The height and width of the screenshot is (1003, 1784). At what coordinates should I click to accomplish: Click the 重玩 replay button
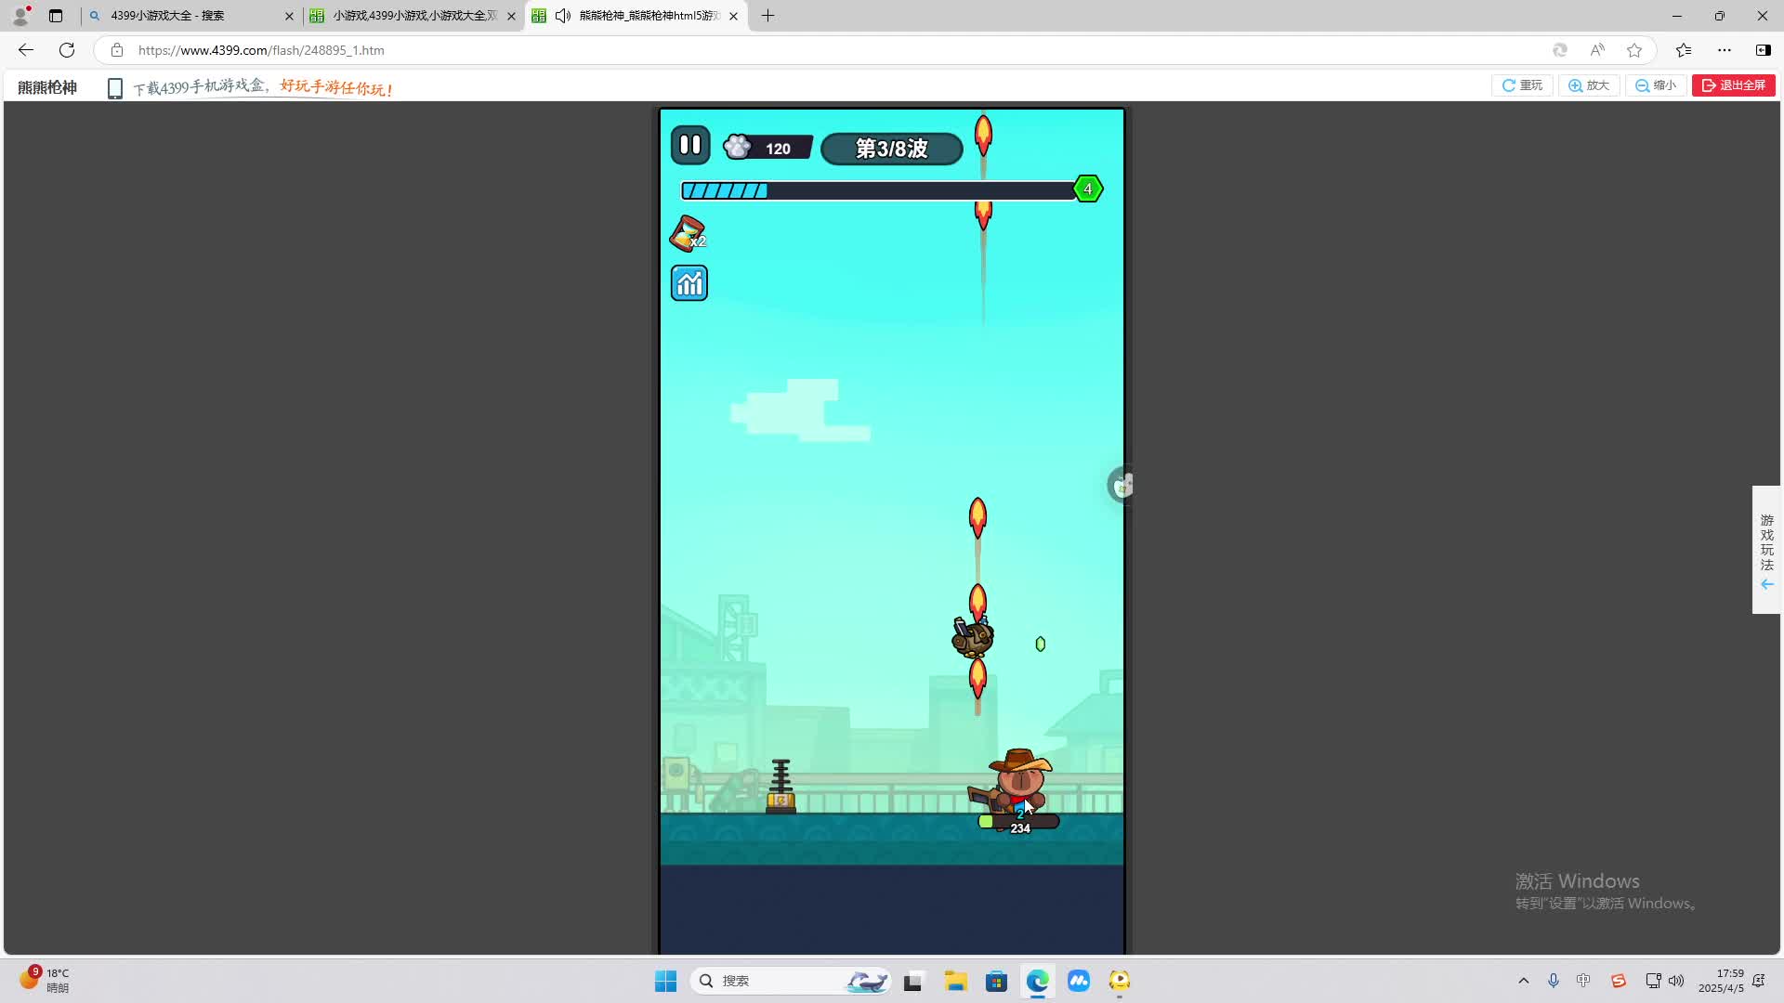coord(1522,85)
